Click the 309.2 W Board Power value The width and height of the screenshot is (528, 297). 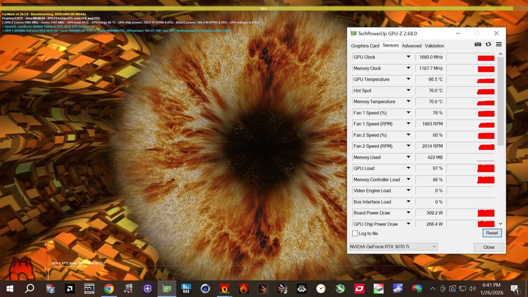(430, 213)
